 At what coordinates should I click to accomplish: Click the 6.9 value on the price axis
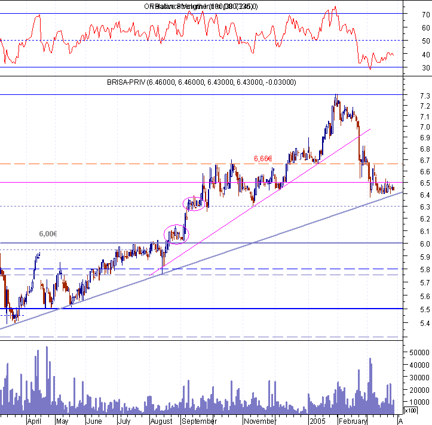425,138
